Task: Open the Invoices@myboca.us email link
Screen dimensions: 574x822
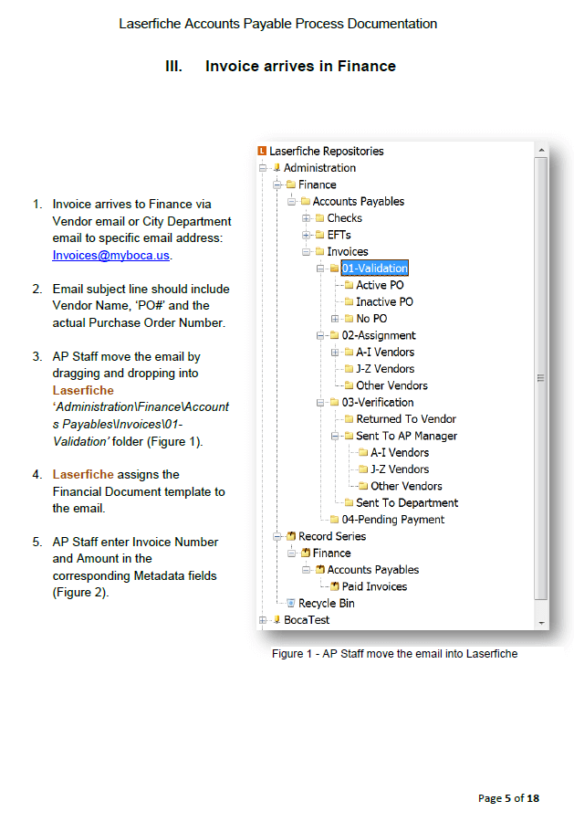Action: [x=110, y=256]
